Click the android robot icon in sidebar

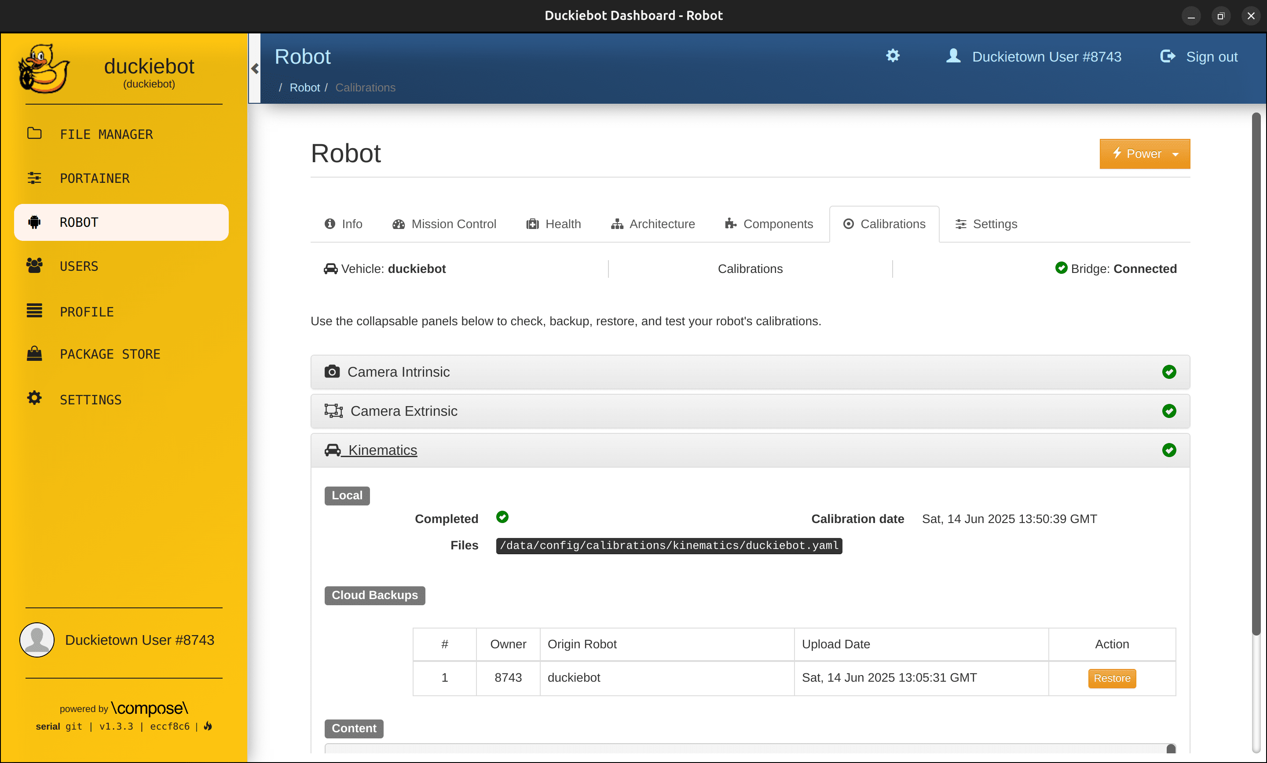[x=34, y=222]
